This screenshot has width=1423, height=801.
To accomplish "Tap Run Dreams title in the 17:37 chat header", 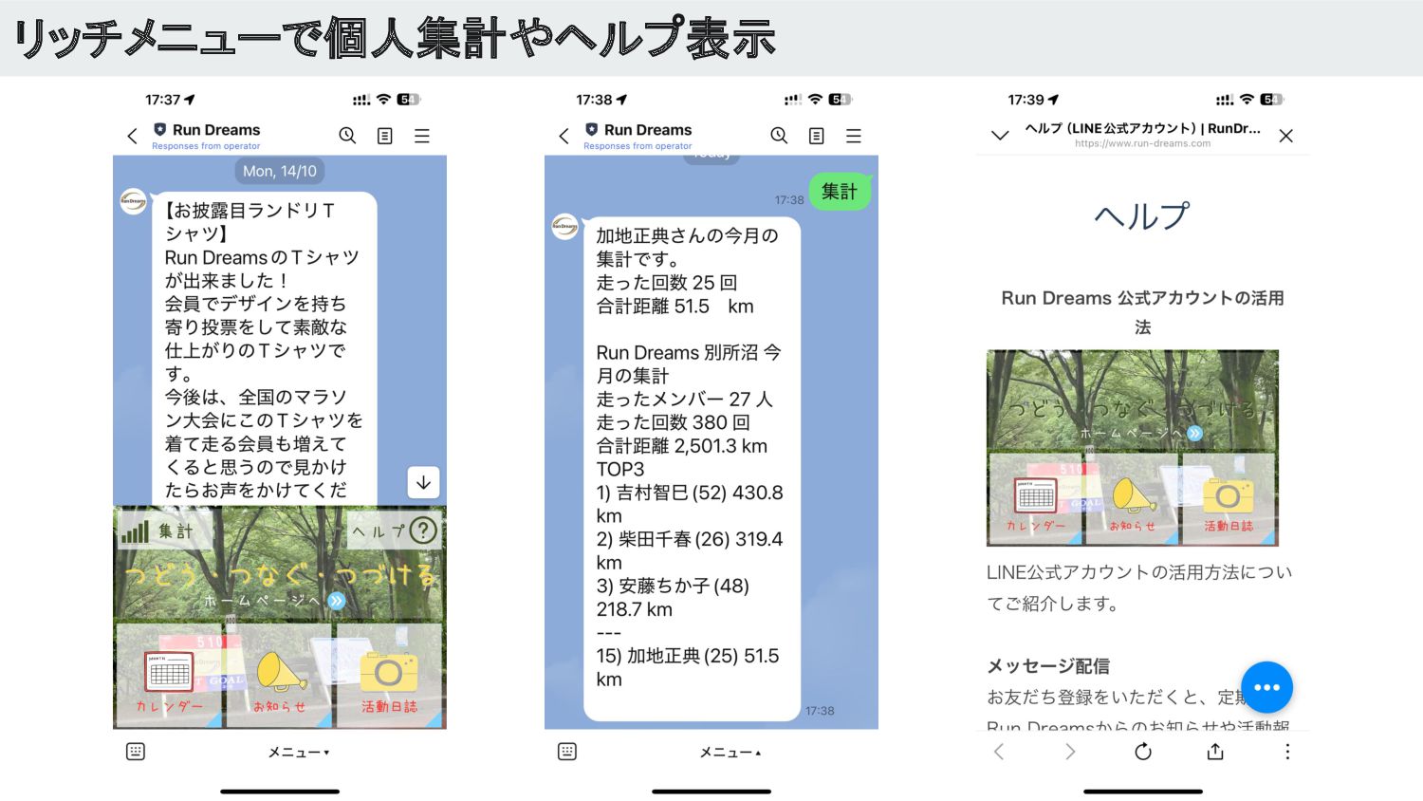I will [216, 130].
